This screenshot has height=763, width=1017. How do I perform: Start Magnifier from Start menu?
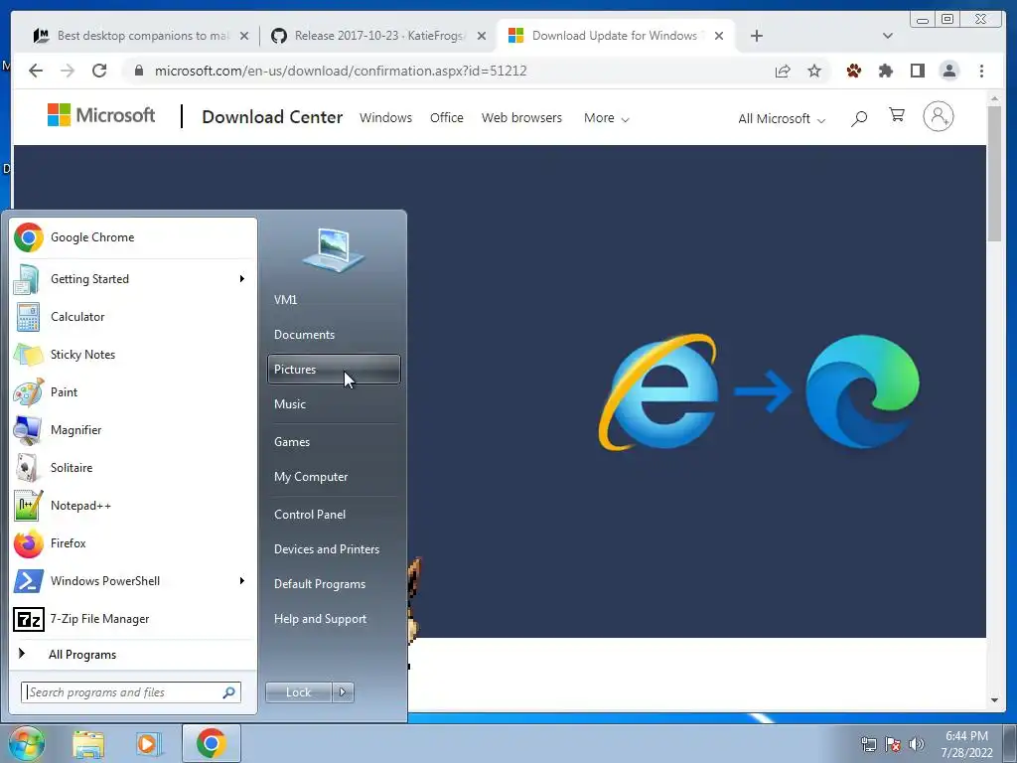pos(133,429)
